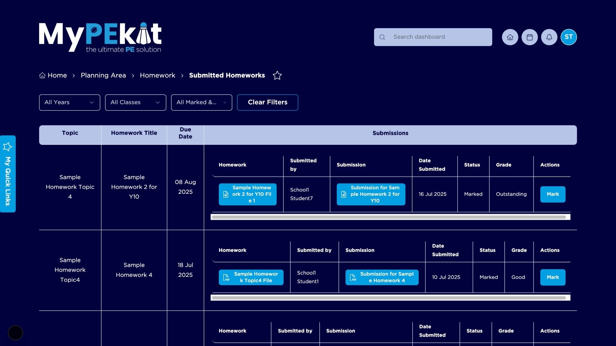Click the star icon on My Quick Links
The height and width of the screenshot is (346, 616).
click(x=7, y=147)
